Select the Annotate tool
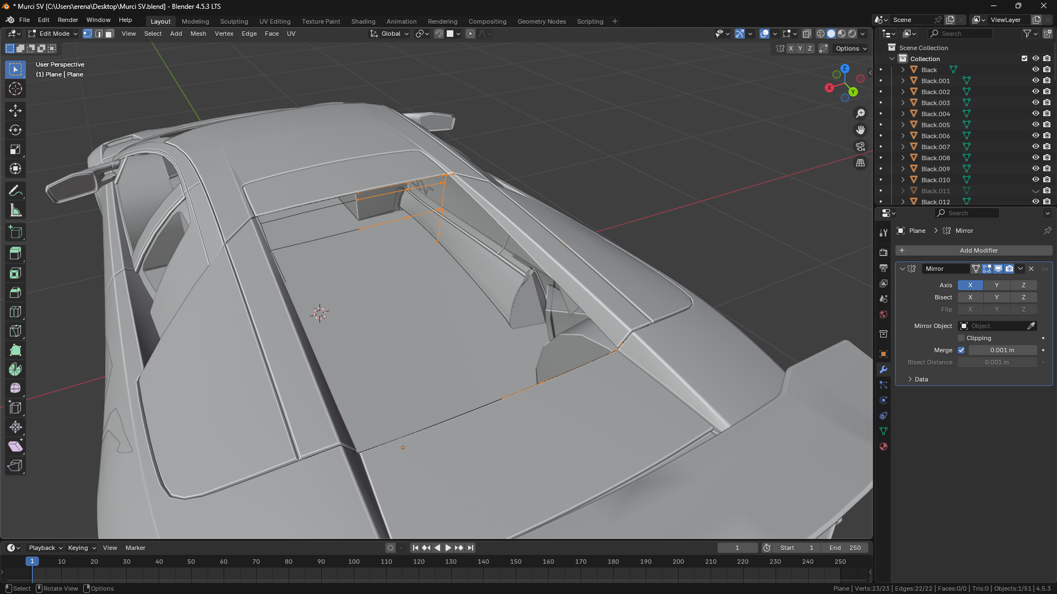The image size is (1057, 594). 15,191
